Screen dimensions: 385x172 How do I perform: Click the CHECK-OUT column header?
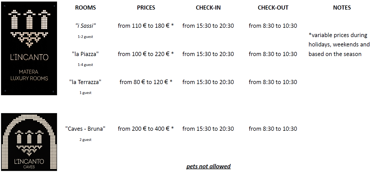(273, 8)
